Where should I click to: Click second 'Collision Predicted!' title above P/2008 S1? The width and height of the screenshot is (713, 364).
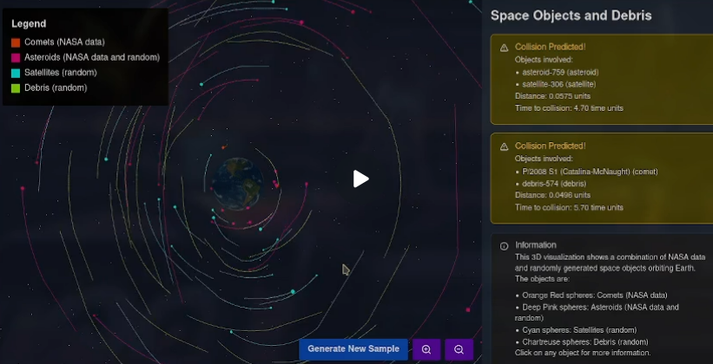point(551,146)
